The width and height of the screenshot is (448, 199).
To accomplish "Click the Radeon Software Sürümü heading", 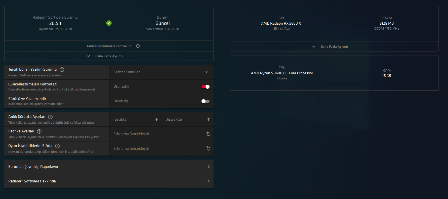I will (55, 17).
